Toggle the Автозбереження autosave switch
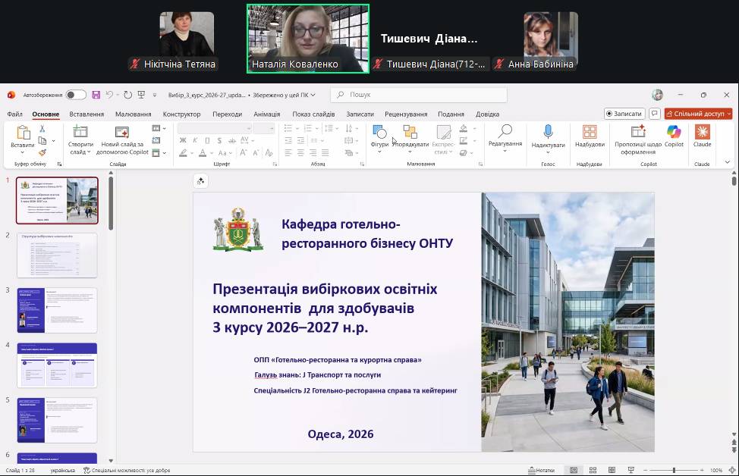Image resolution: width=739 pixels, height=476 pixels. (x=76, y=95)
